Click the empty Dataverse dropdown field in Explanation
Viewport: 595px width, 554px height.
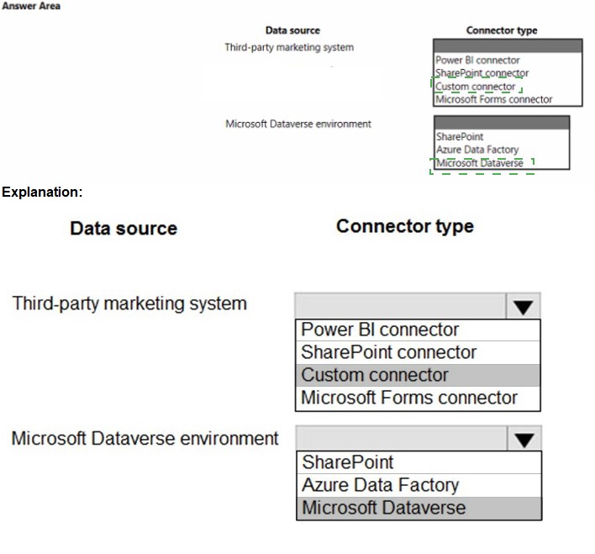pos(402,439)
